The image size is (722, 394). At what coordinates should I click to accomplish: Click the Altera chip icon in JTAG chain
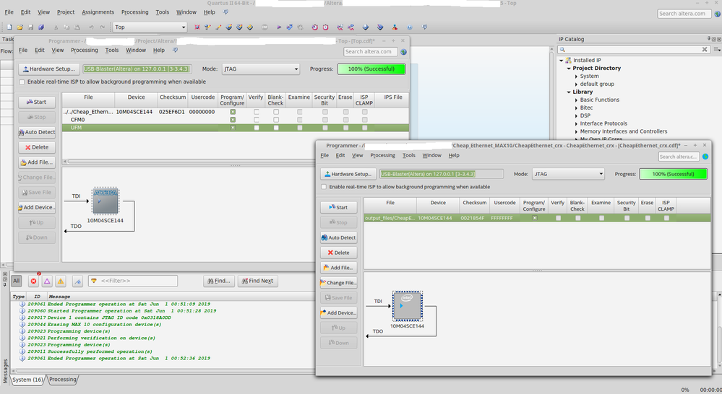tap(105, 201)
